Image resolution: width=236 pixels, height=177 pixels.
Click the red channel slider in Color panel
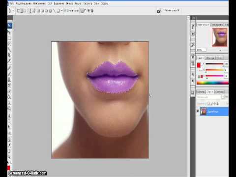pyautogui.click(x=215, y=64)
